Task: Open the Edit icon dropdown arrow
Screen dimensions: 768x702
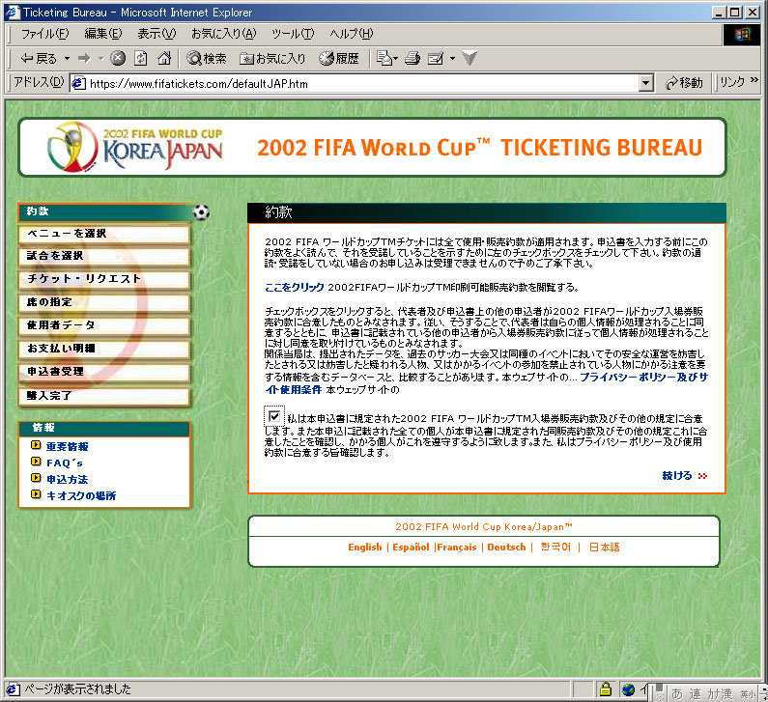Action: coord(452,59)
